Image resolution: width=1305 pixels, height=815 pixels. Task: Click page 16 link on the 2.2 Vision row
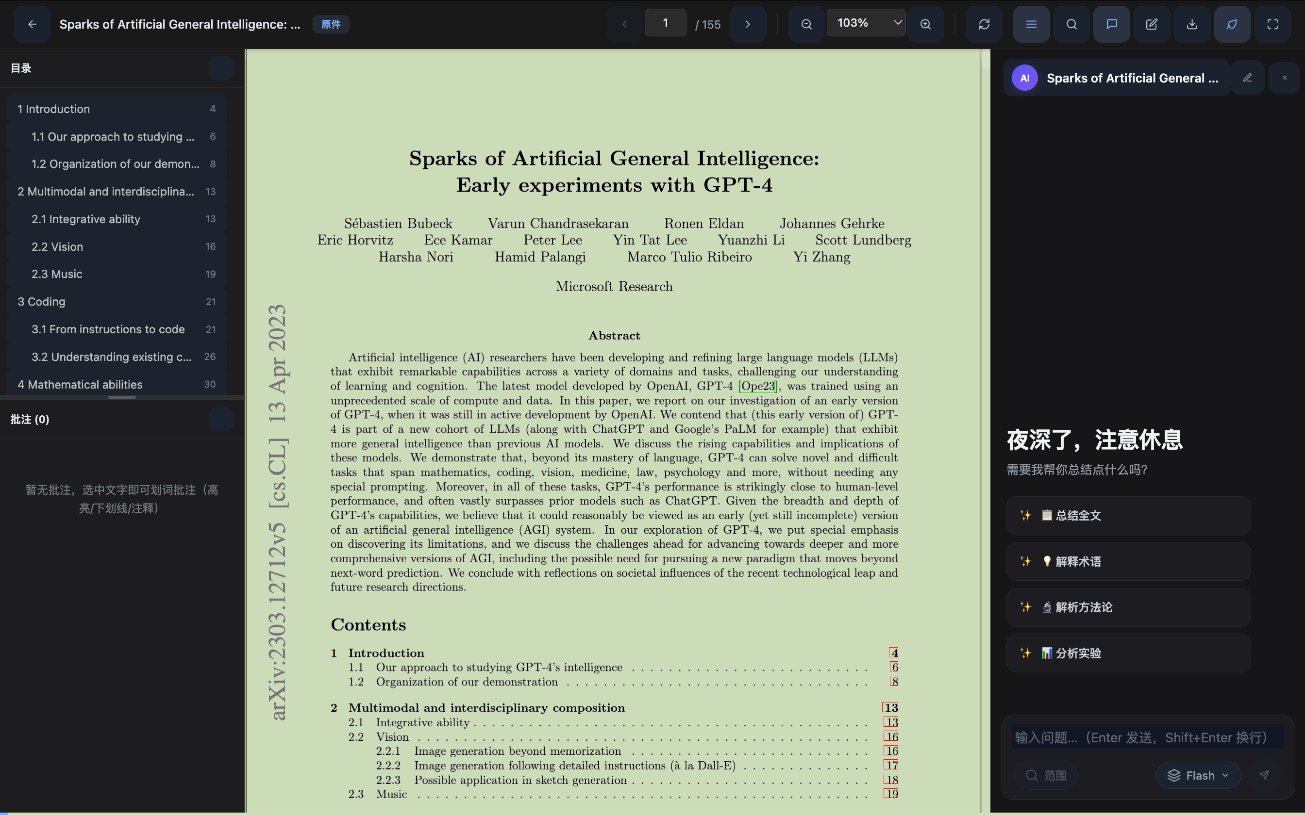(x=891, y=737)
